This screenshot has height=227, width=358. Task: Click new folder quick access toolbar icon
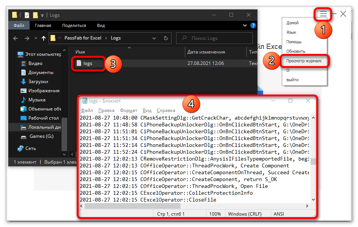pos(35,15)
